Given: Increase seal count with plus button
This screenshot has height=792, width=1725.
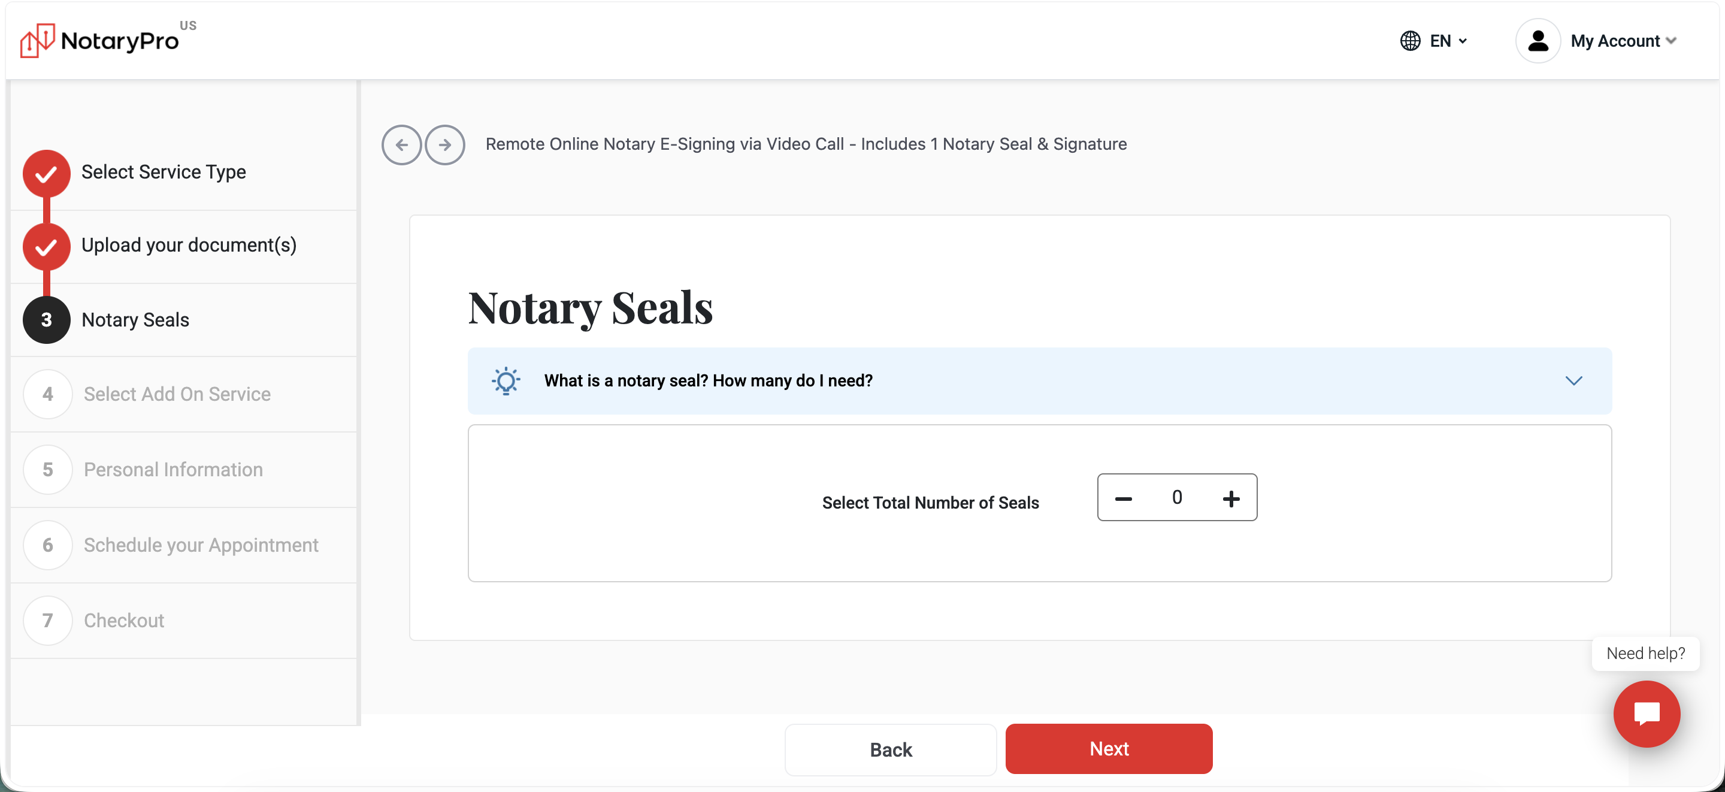Looking at the screenshot, I should tap(1231, 498).
